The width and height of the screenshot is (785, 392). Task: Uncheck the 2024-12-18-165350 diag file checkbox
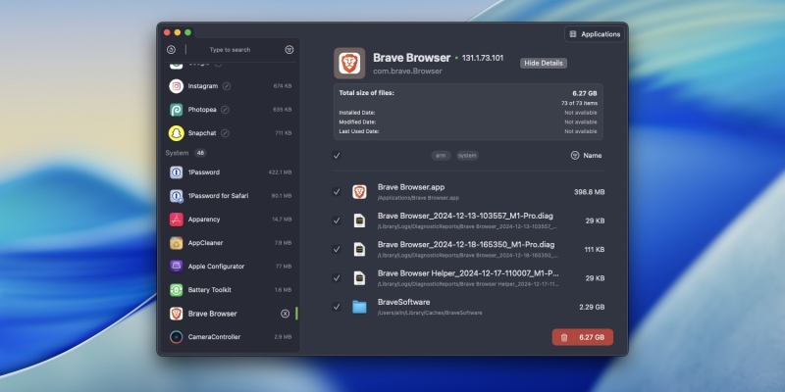click(x=337, y=249)
